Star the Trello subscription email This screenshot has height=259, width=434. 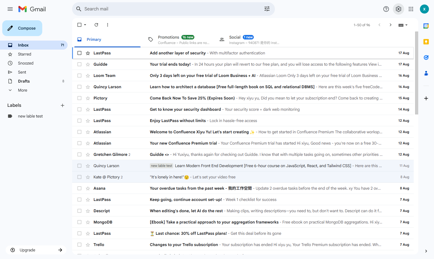click(x=88, y=245)
